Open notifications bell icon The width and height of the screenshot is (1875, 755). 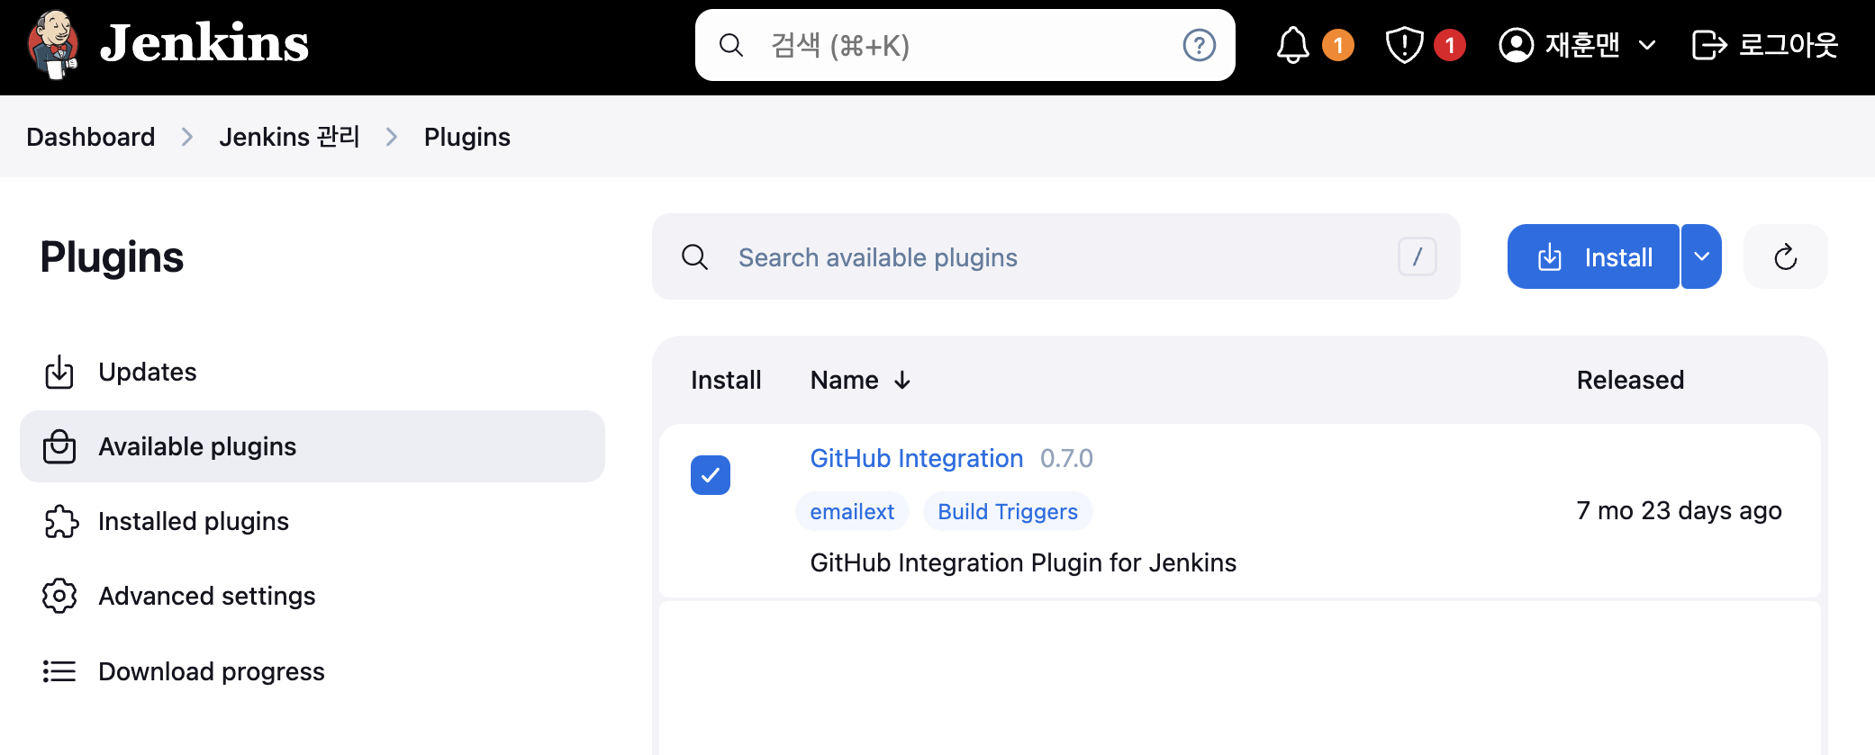(x=1292, y=45)
